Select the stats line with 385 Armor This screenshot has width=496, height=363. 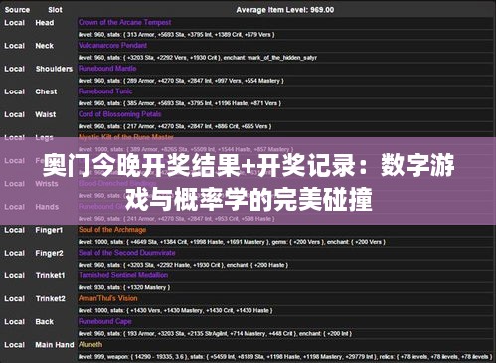180,103
